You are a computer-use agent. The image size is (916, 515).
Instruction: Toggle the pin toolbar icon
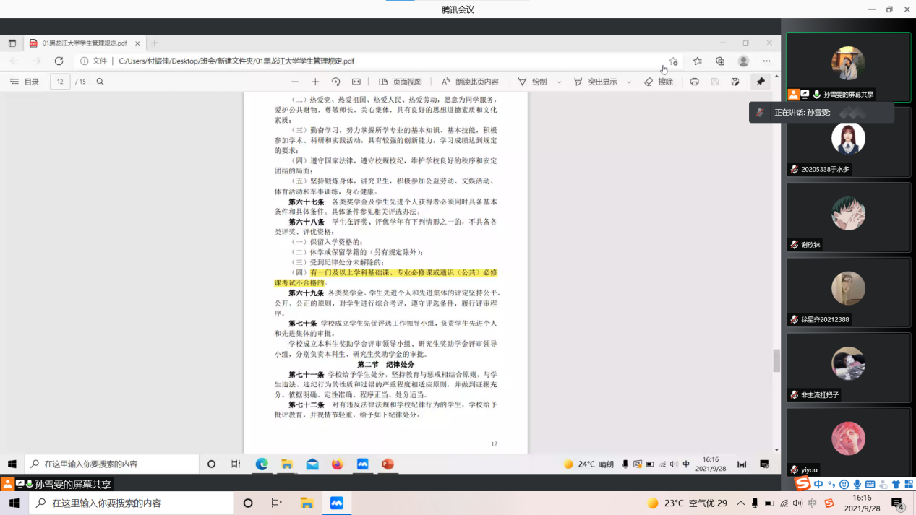pos(761,82)
